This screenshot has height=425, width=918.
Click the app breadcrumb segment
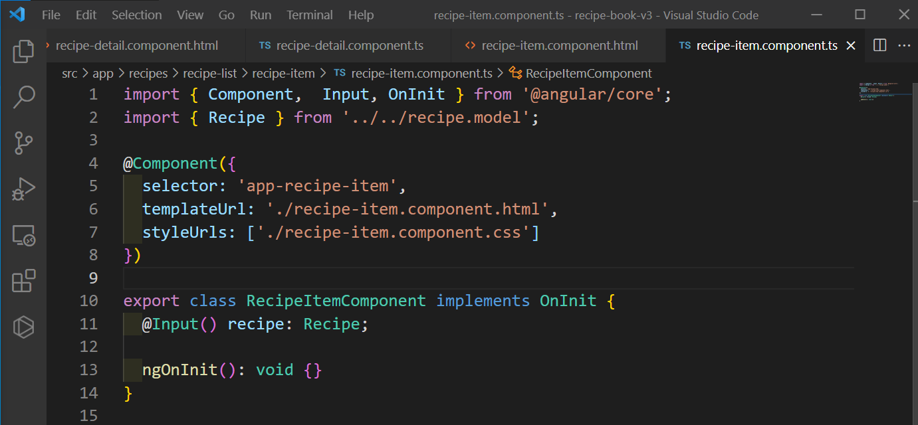coord(103,73)
